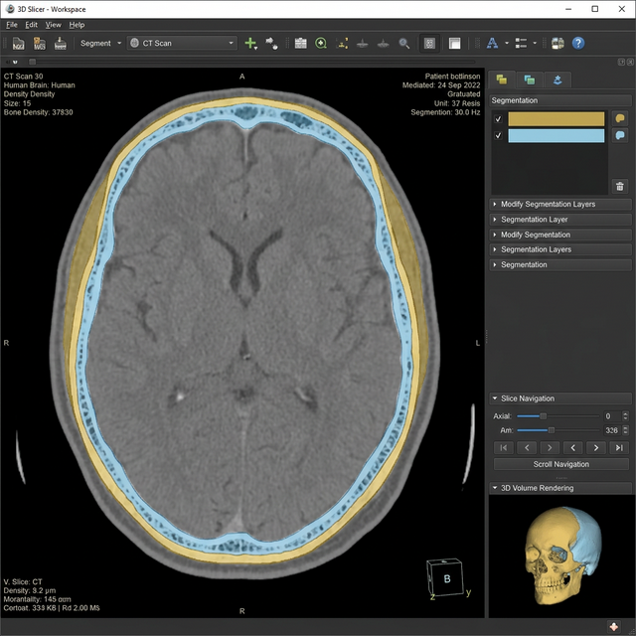Click the green plus add icon
Viewport: 636px width, 636px height.
[250, 44]
